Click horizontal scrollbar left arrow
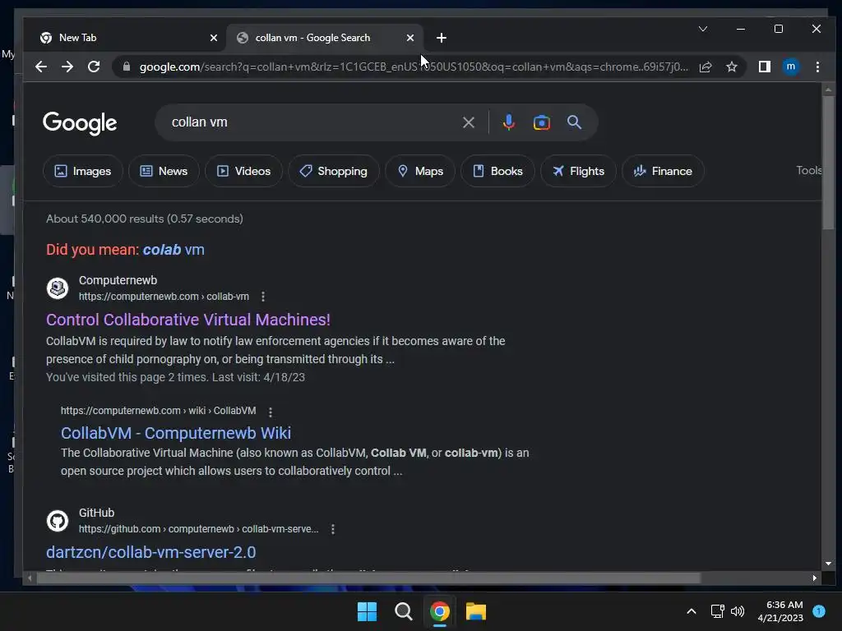The width and height of the screenshot is (842, 631). 30,578
